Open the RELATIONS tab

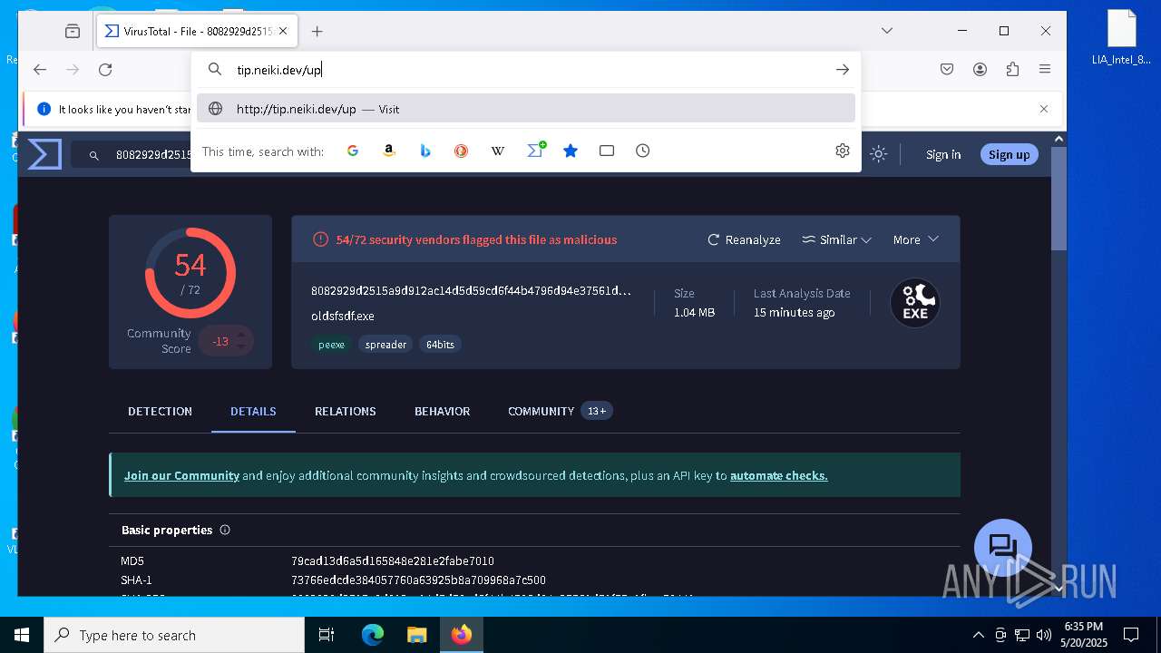[345, 411]
